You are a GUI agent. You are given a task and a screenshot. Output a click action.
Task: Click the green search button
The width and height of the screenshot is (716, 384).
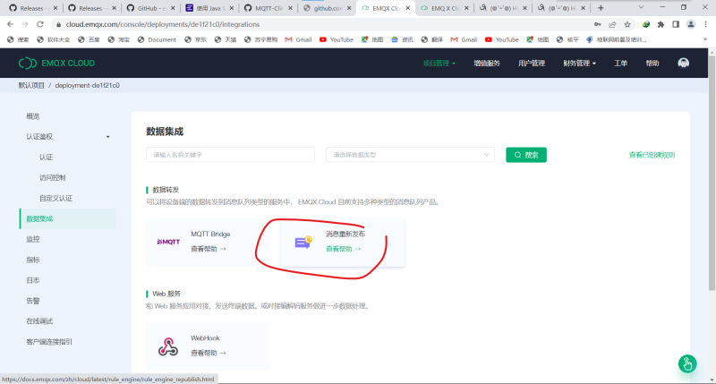526,155
